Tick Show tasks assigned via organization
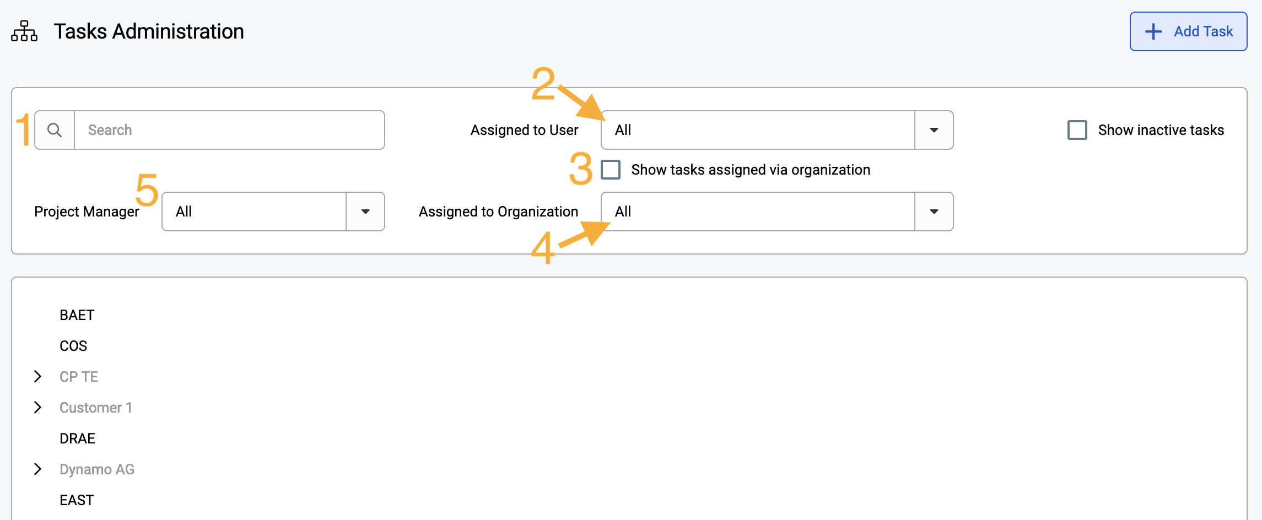This screenshot has width=1262, height=520. pos(611,170)
